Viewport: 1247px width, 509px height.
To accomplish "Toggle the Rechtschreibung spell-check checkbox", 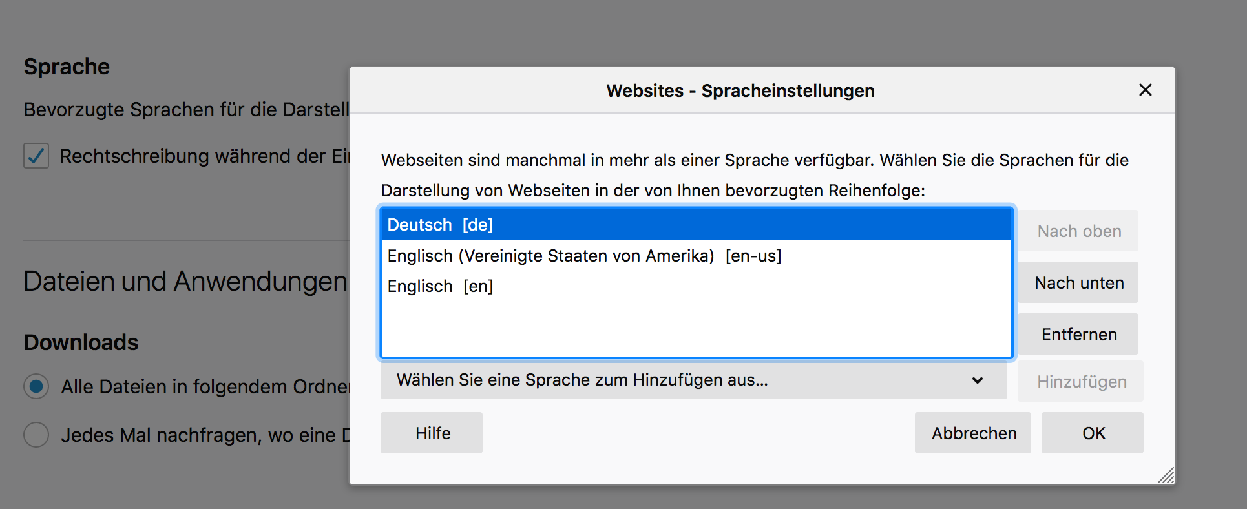I will pos(36,156).
